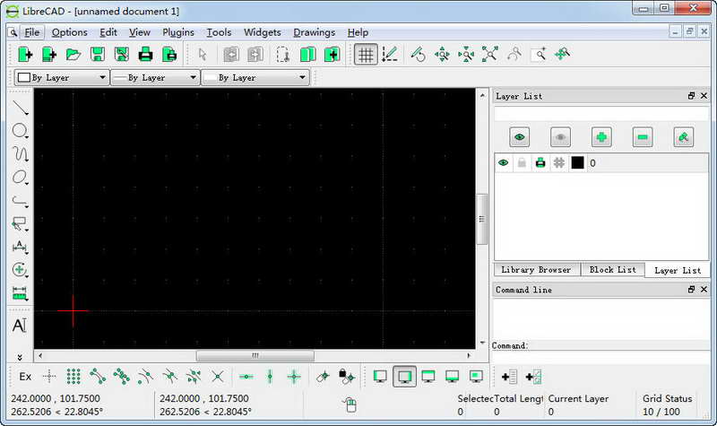
Task: Toggle Snap on Endpoints icon
Action: pos(98,377)
